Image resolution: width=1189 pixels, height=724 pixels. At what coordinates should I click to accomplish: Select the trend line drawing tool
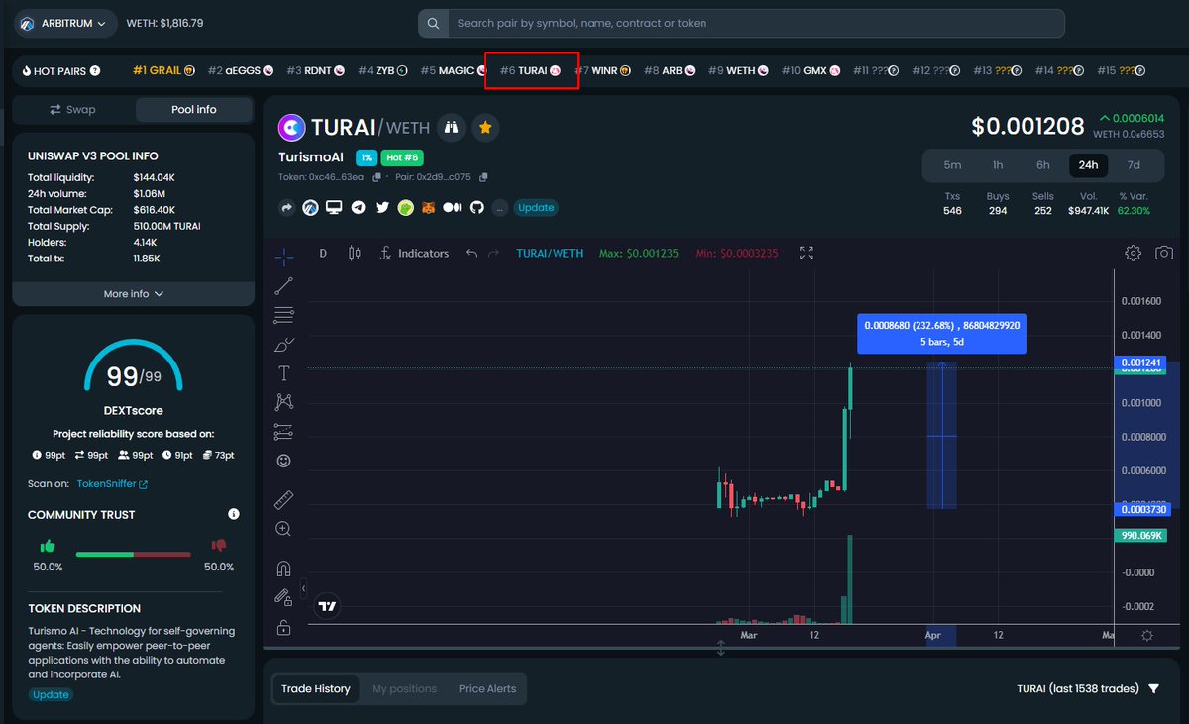coord(284,286)
